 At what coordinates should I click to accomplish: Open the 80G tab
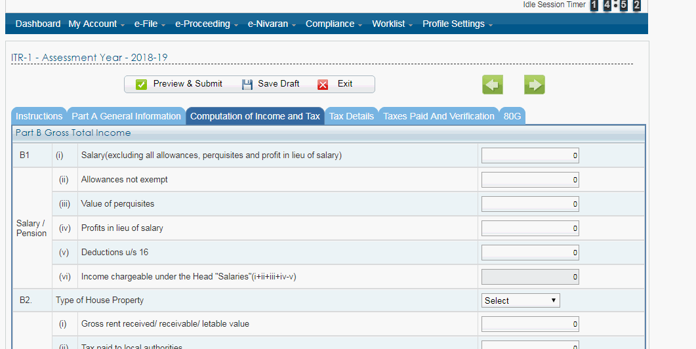512,116
